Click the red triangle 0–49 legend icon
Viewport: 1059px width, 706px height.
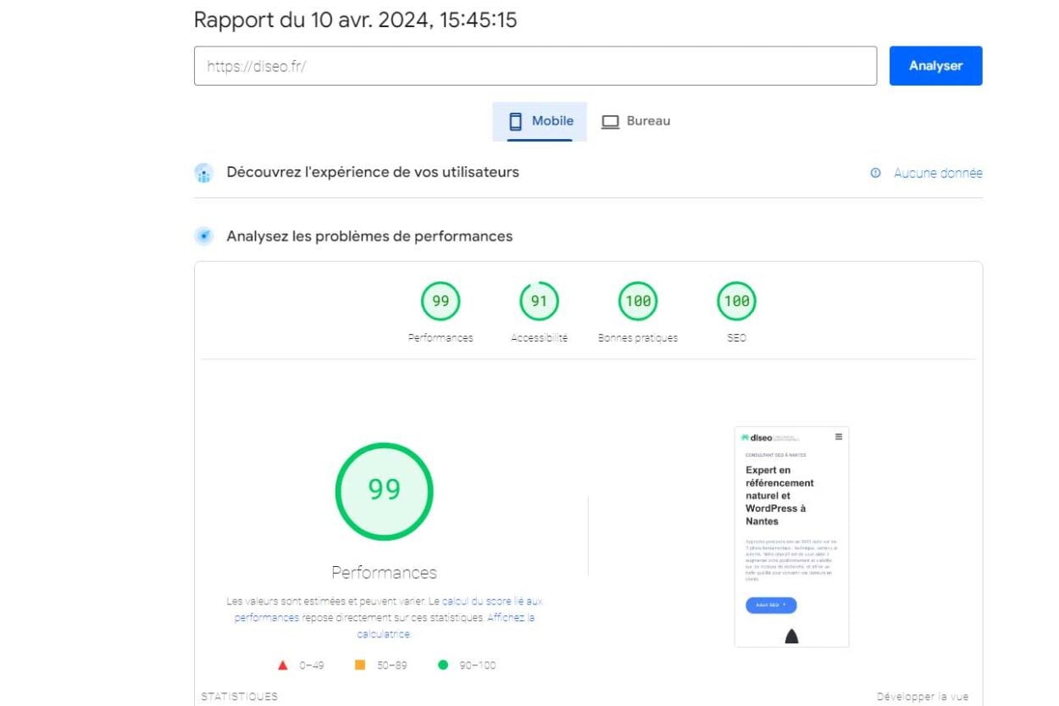pyautogui.click(x=283, y=665)
